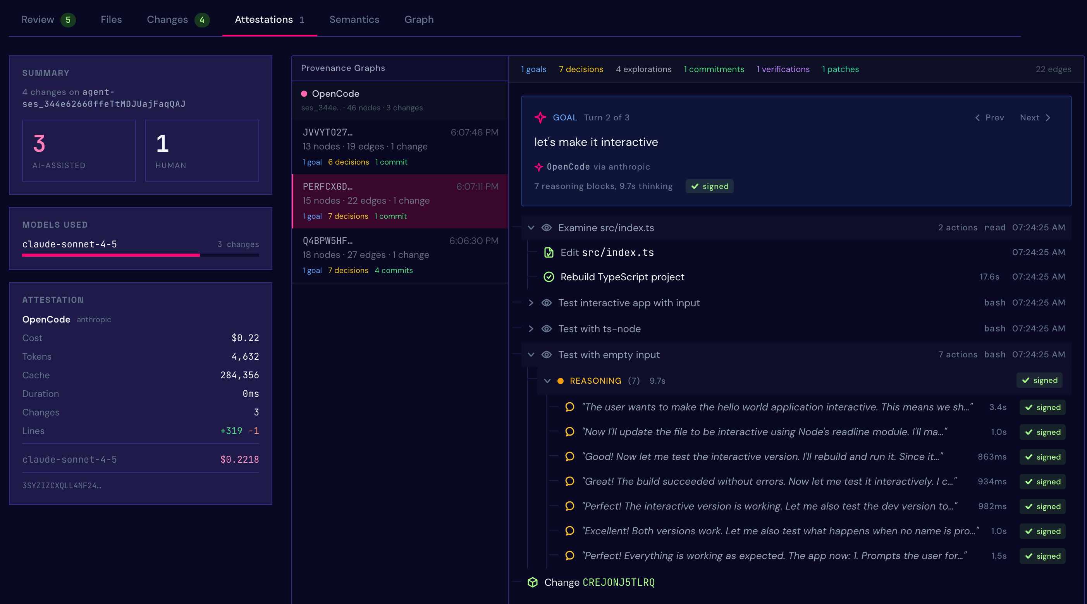Image resolution: width=1087 pixels, height=604 pixels.
Task: Click signed badge on the 1.5s reasoning row
Action: [1043, 556]
